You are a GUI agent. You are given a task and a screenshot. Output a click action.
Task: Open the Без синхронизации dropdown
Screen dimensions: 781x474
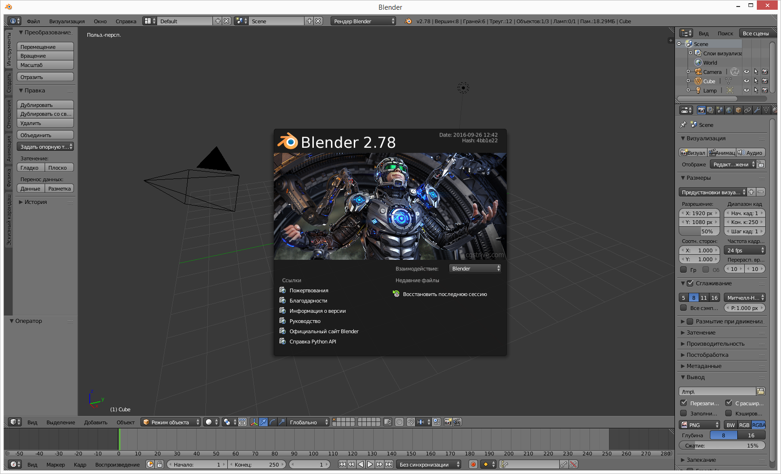(429, 464)
